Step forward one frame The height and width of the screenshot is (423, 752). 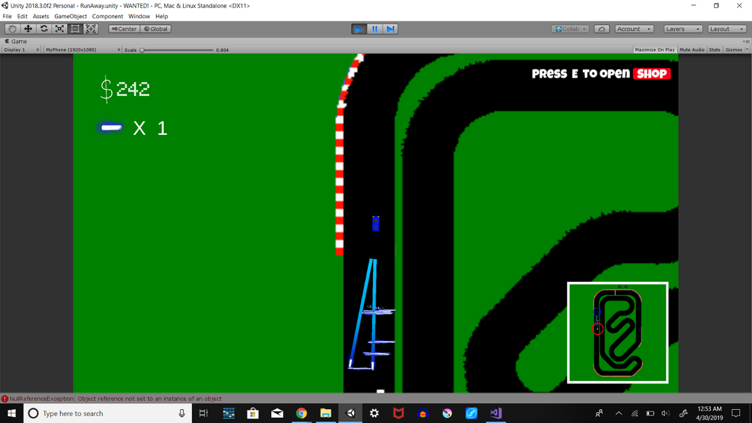[390, 29]
